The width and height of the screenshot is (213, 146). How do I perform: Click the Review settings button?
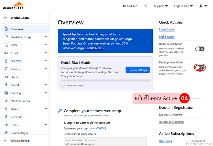point(138,70)
